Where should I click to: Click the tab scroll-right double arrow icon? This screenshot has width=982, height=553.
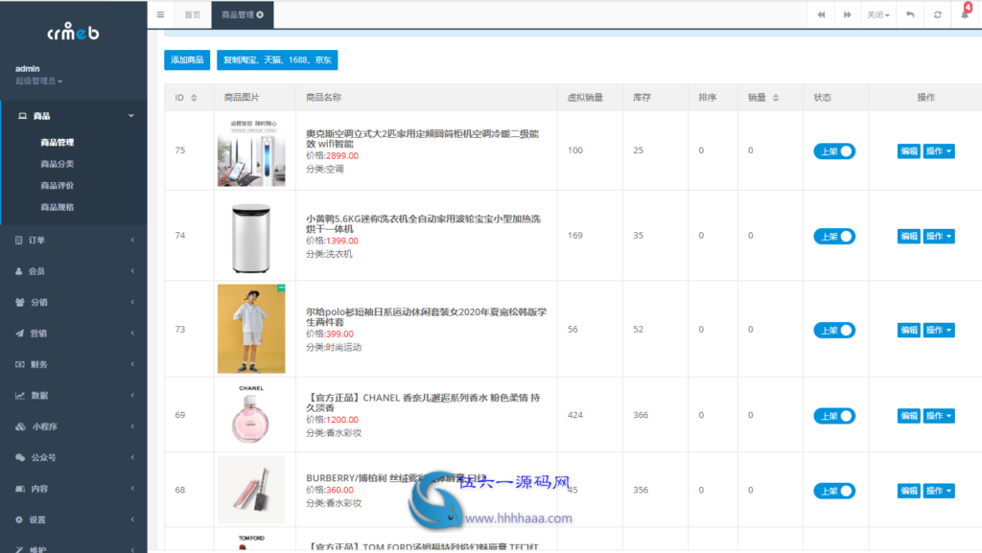click(x=848, y=14)
